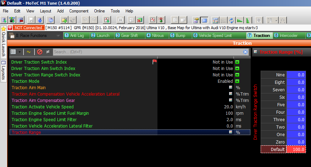Open the list view dropdown arrow
The image size is (311, 167).
click(x=20, y=52)
